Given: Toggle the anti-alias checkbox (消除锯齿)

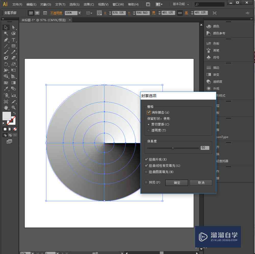Looking at the screenshot, I should (x=148, y=112).
